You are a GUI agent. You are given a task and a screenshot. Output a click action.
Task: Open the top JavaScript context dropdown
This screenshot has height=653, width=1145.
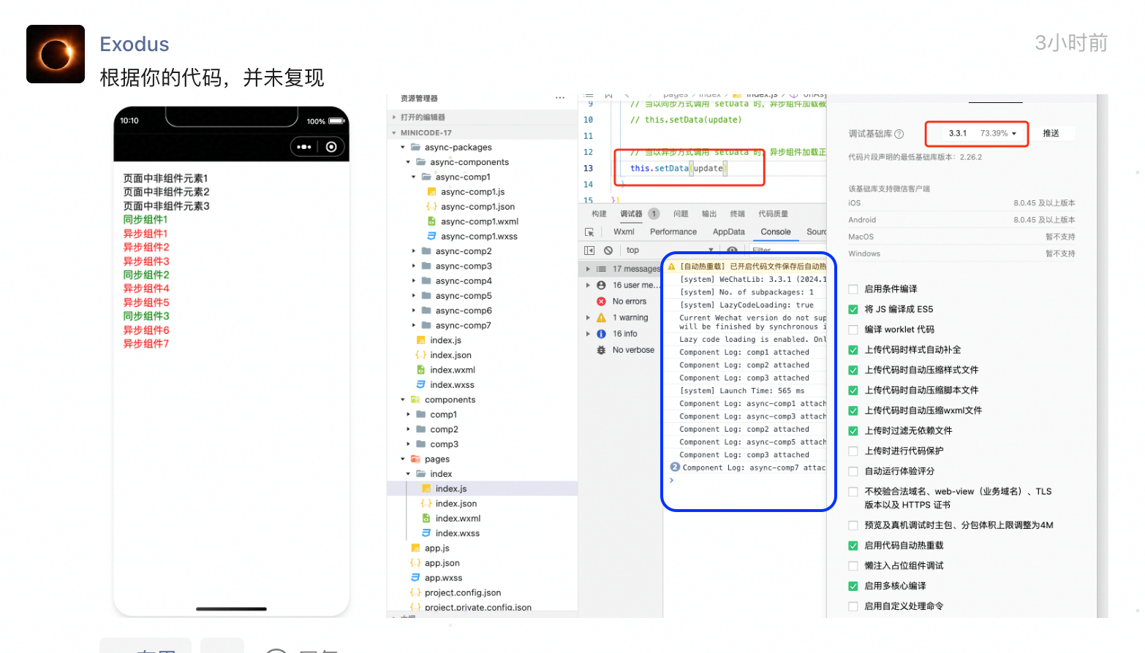[x=669, y=251]
